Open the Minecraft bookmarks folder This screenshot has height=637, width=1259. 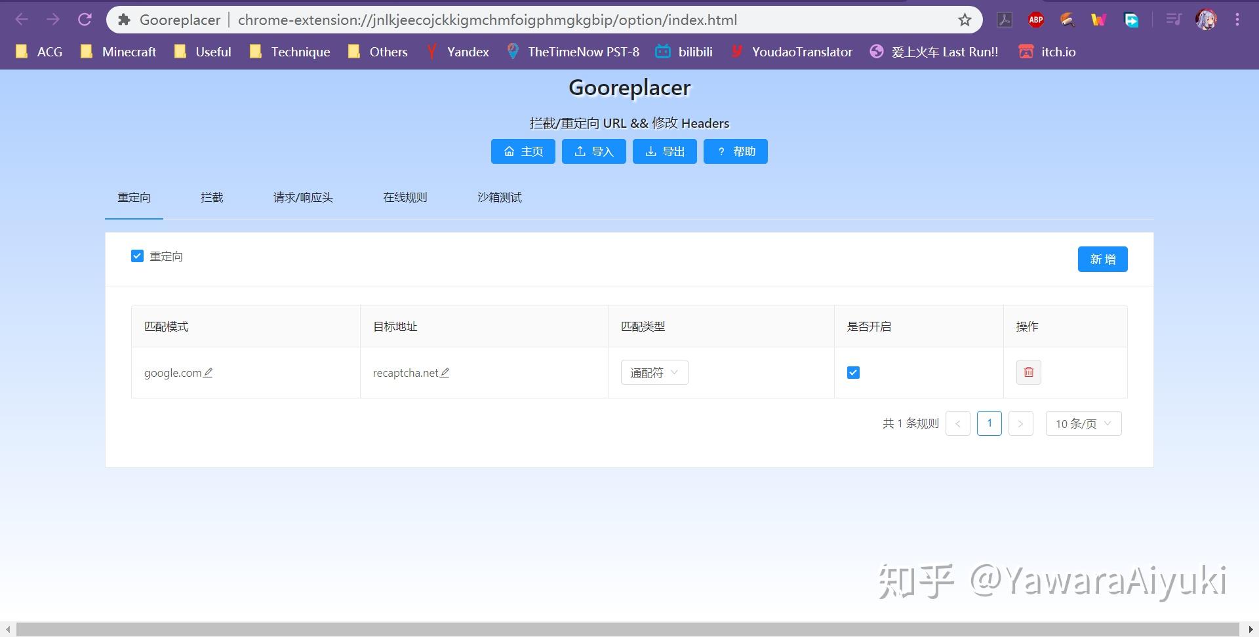(119, 52)
